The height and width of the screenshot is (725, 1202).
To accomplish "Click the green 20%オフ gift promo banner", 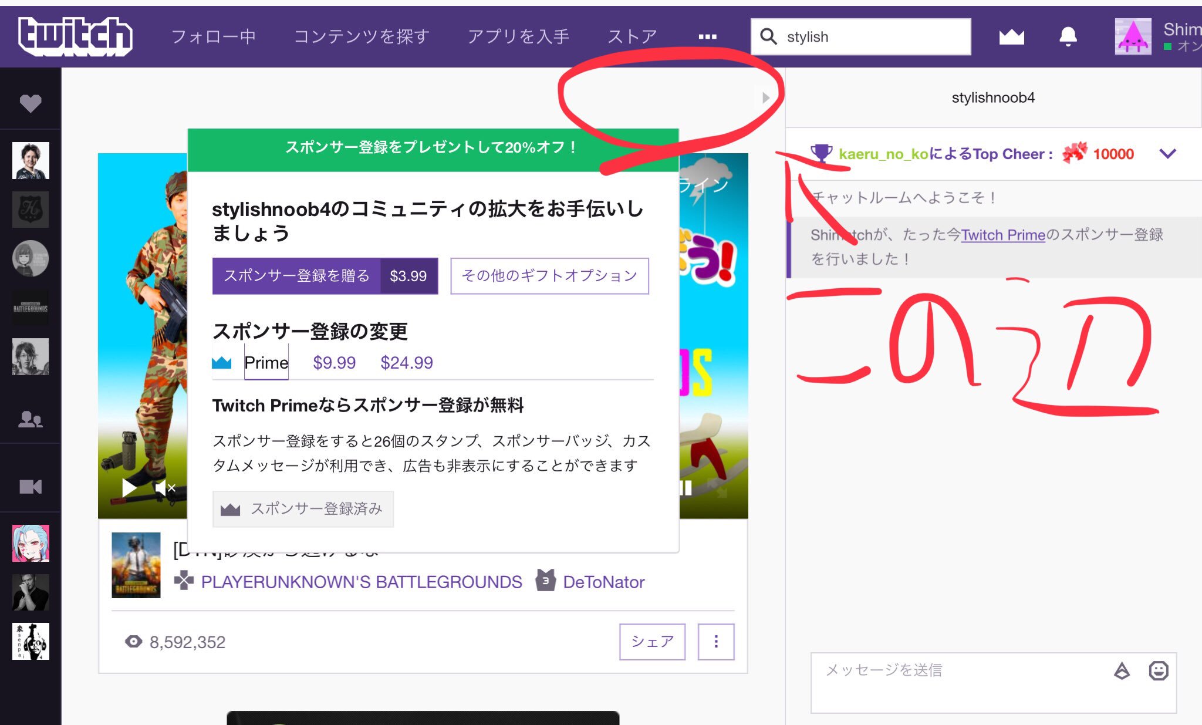I will (x=433, y=150).
